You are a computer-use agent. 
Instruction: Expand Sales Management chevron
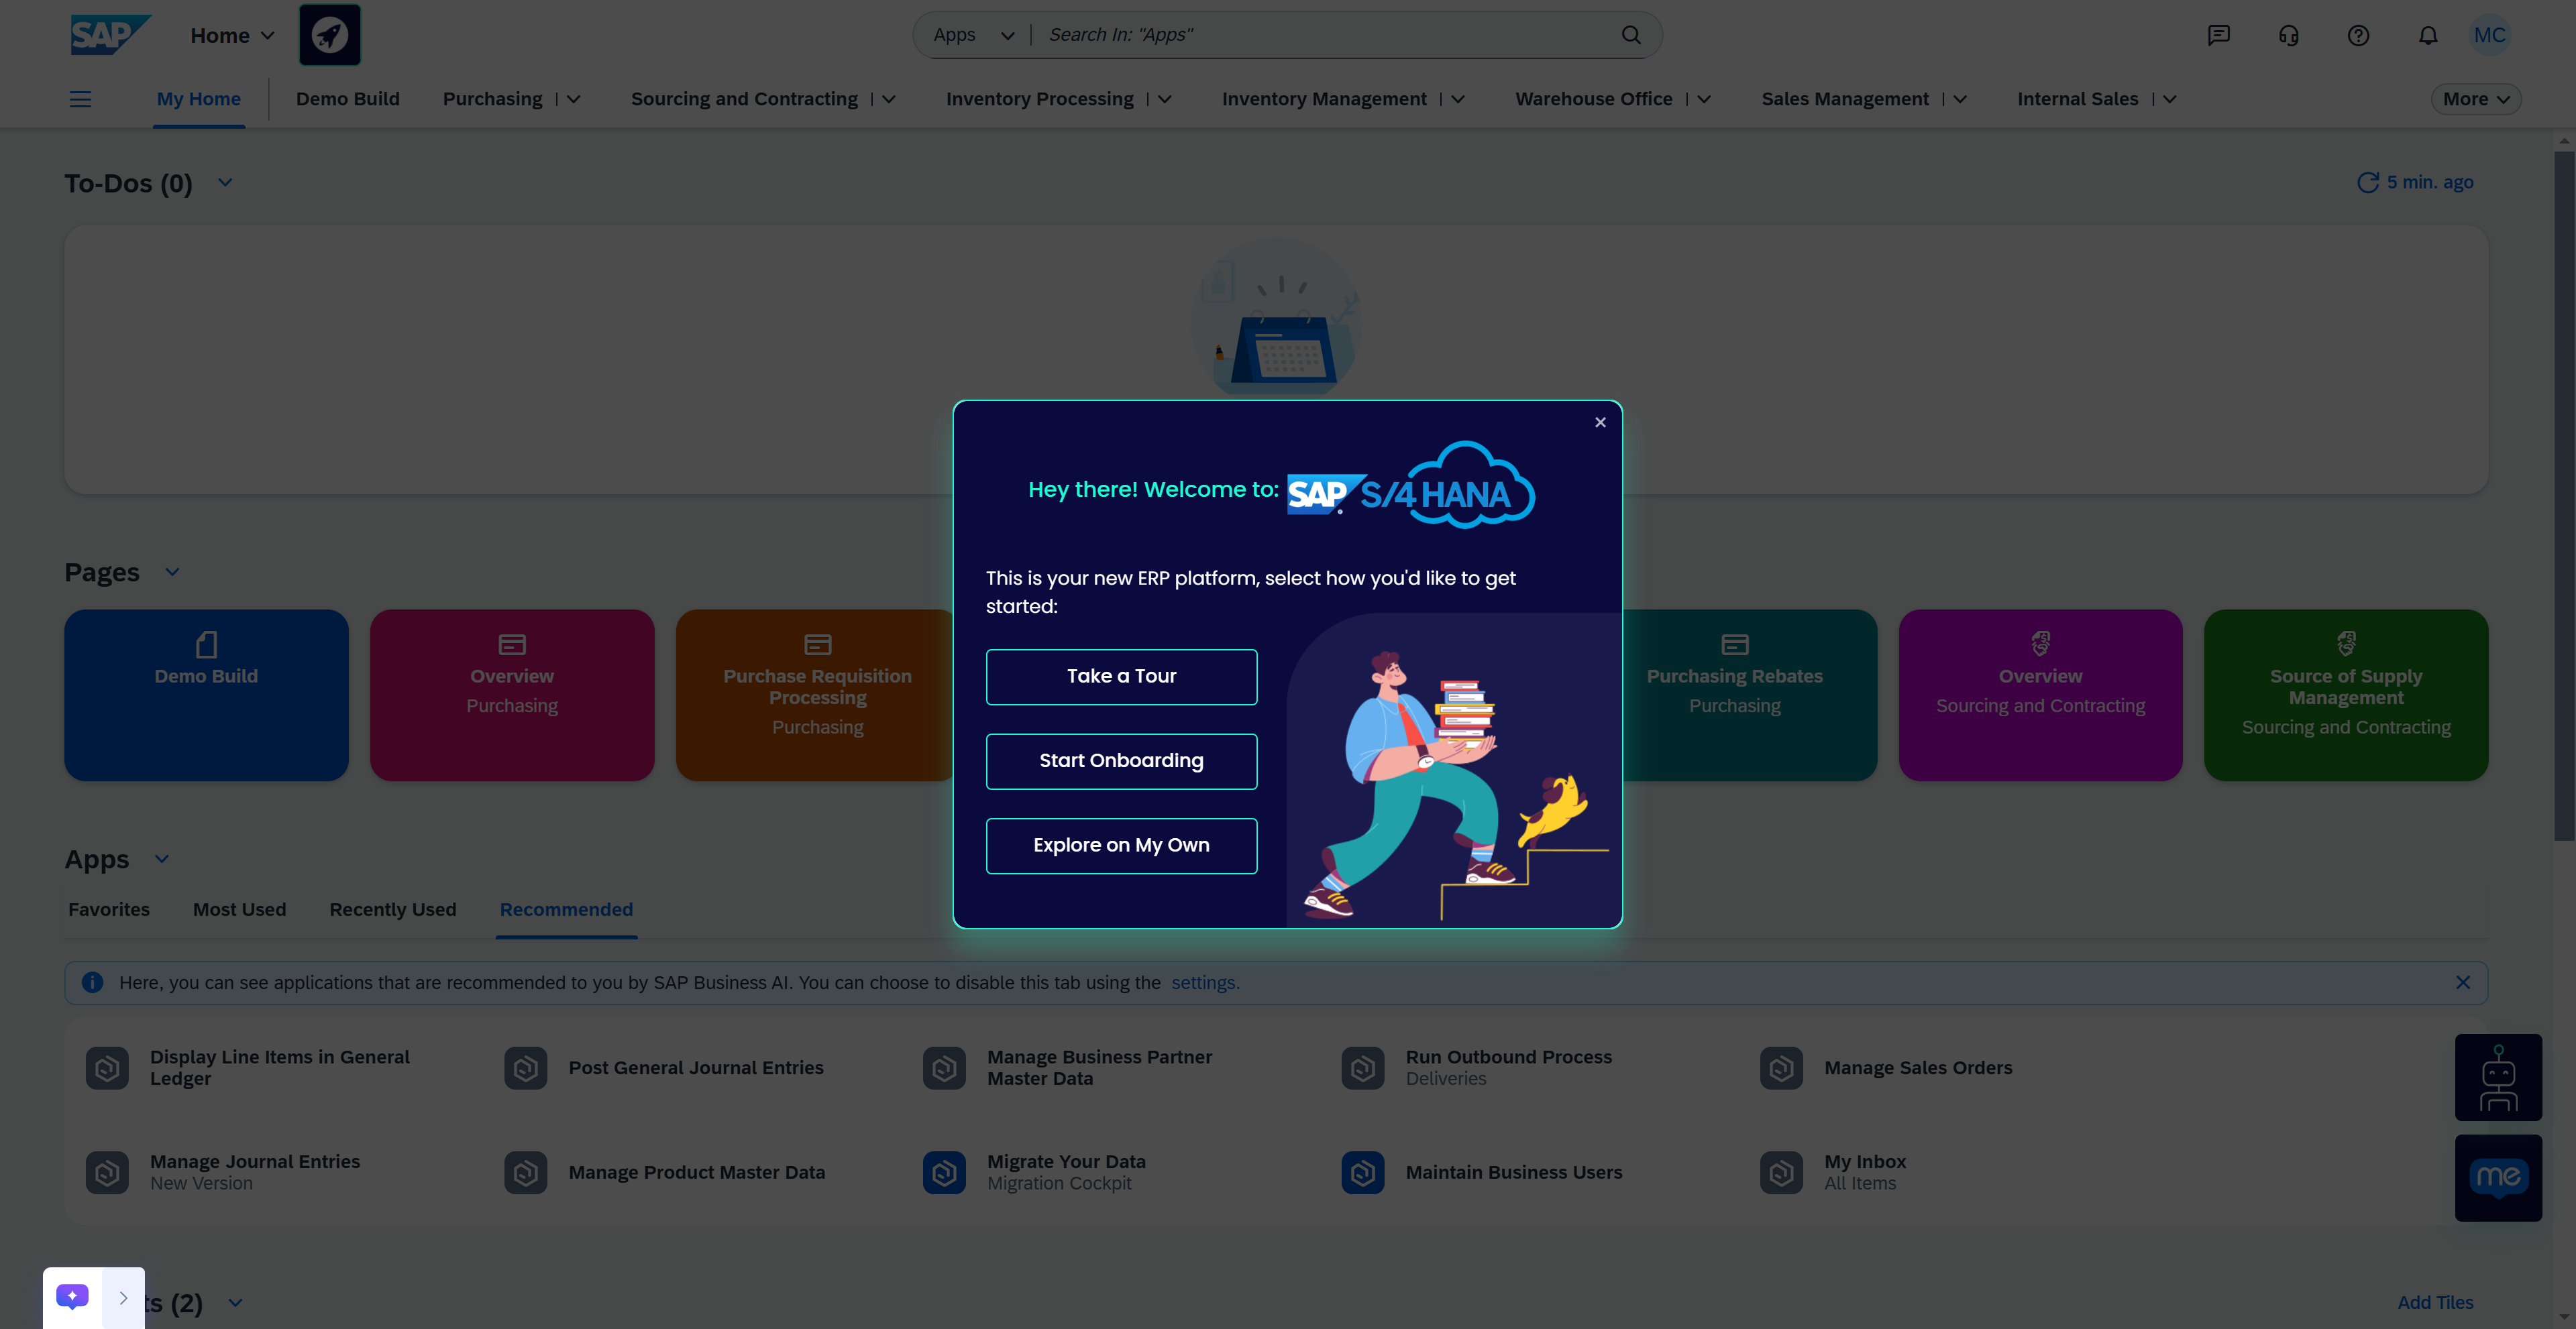tap(1960, 99)
